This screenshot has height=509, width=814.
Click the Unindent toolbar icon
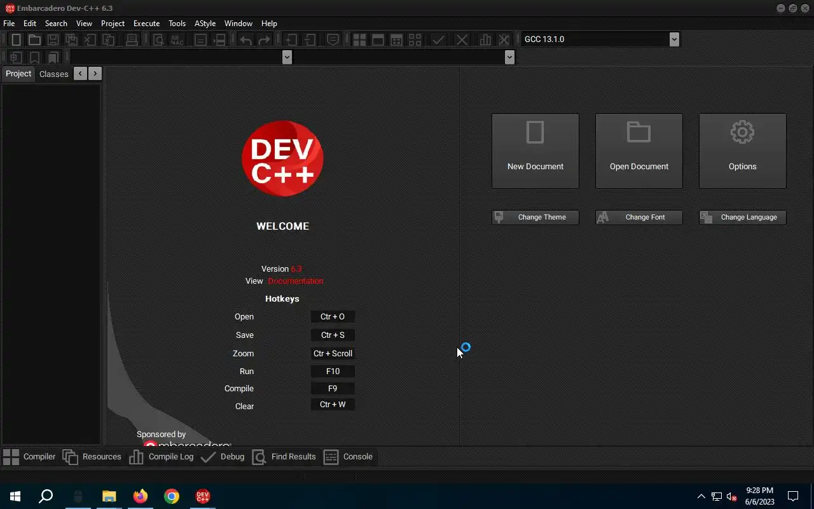coord(310,39)
